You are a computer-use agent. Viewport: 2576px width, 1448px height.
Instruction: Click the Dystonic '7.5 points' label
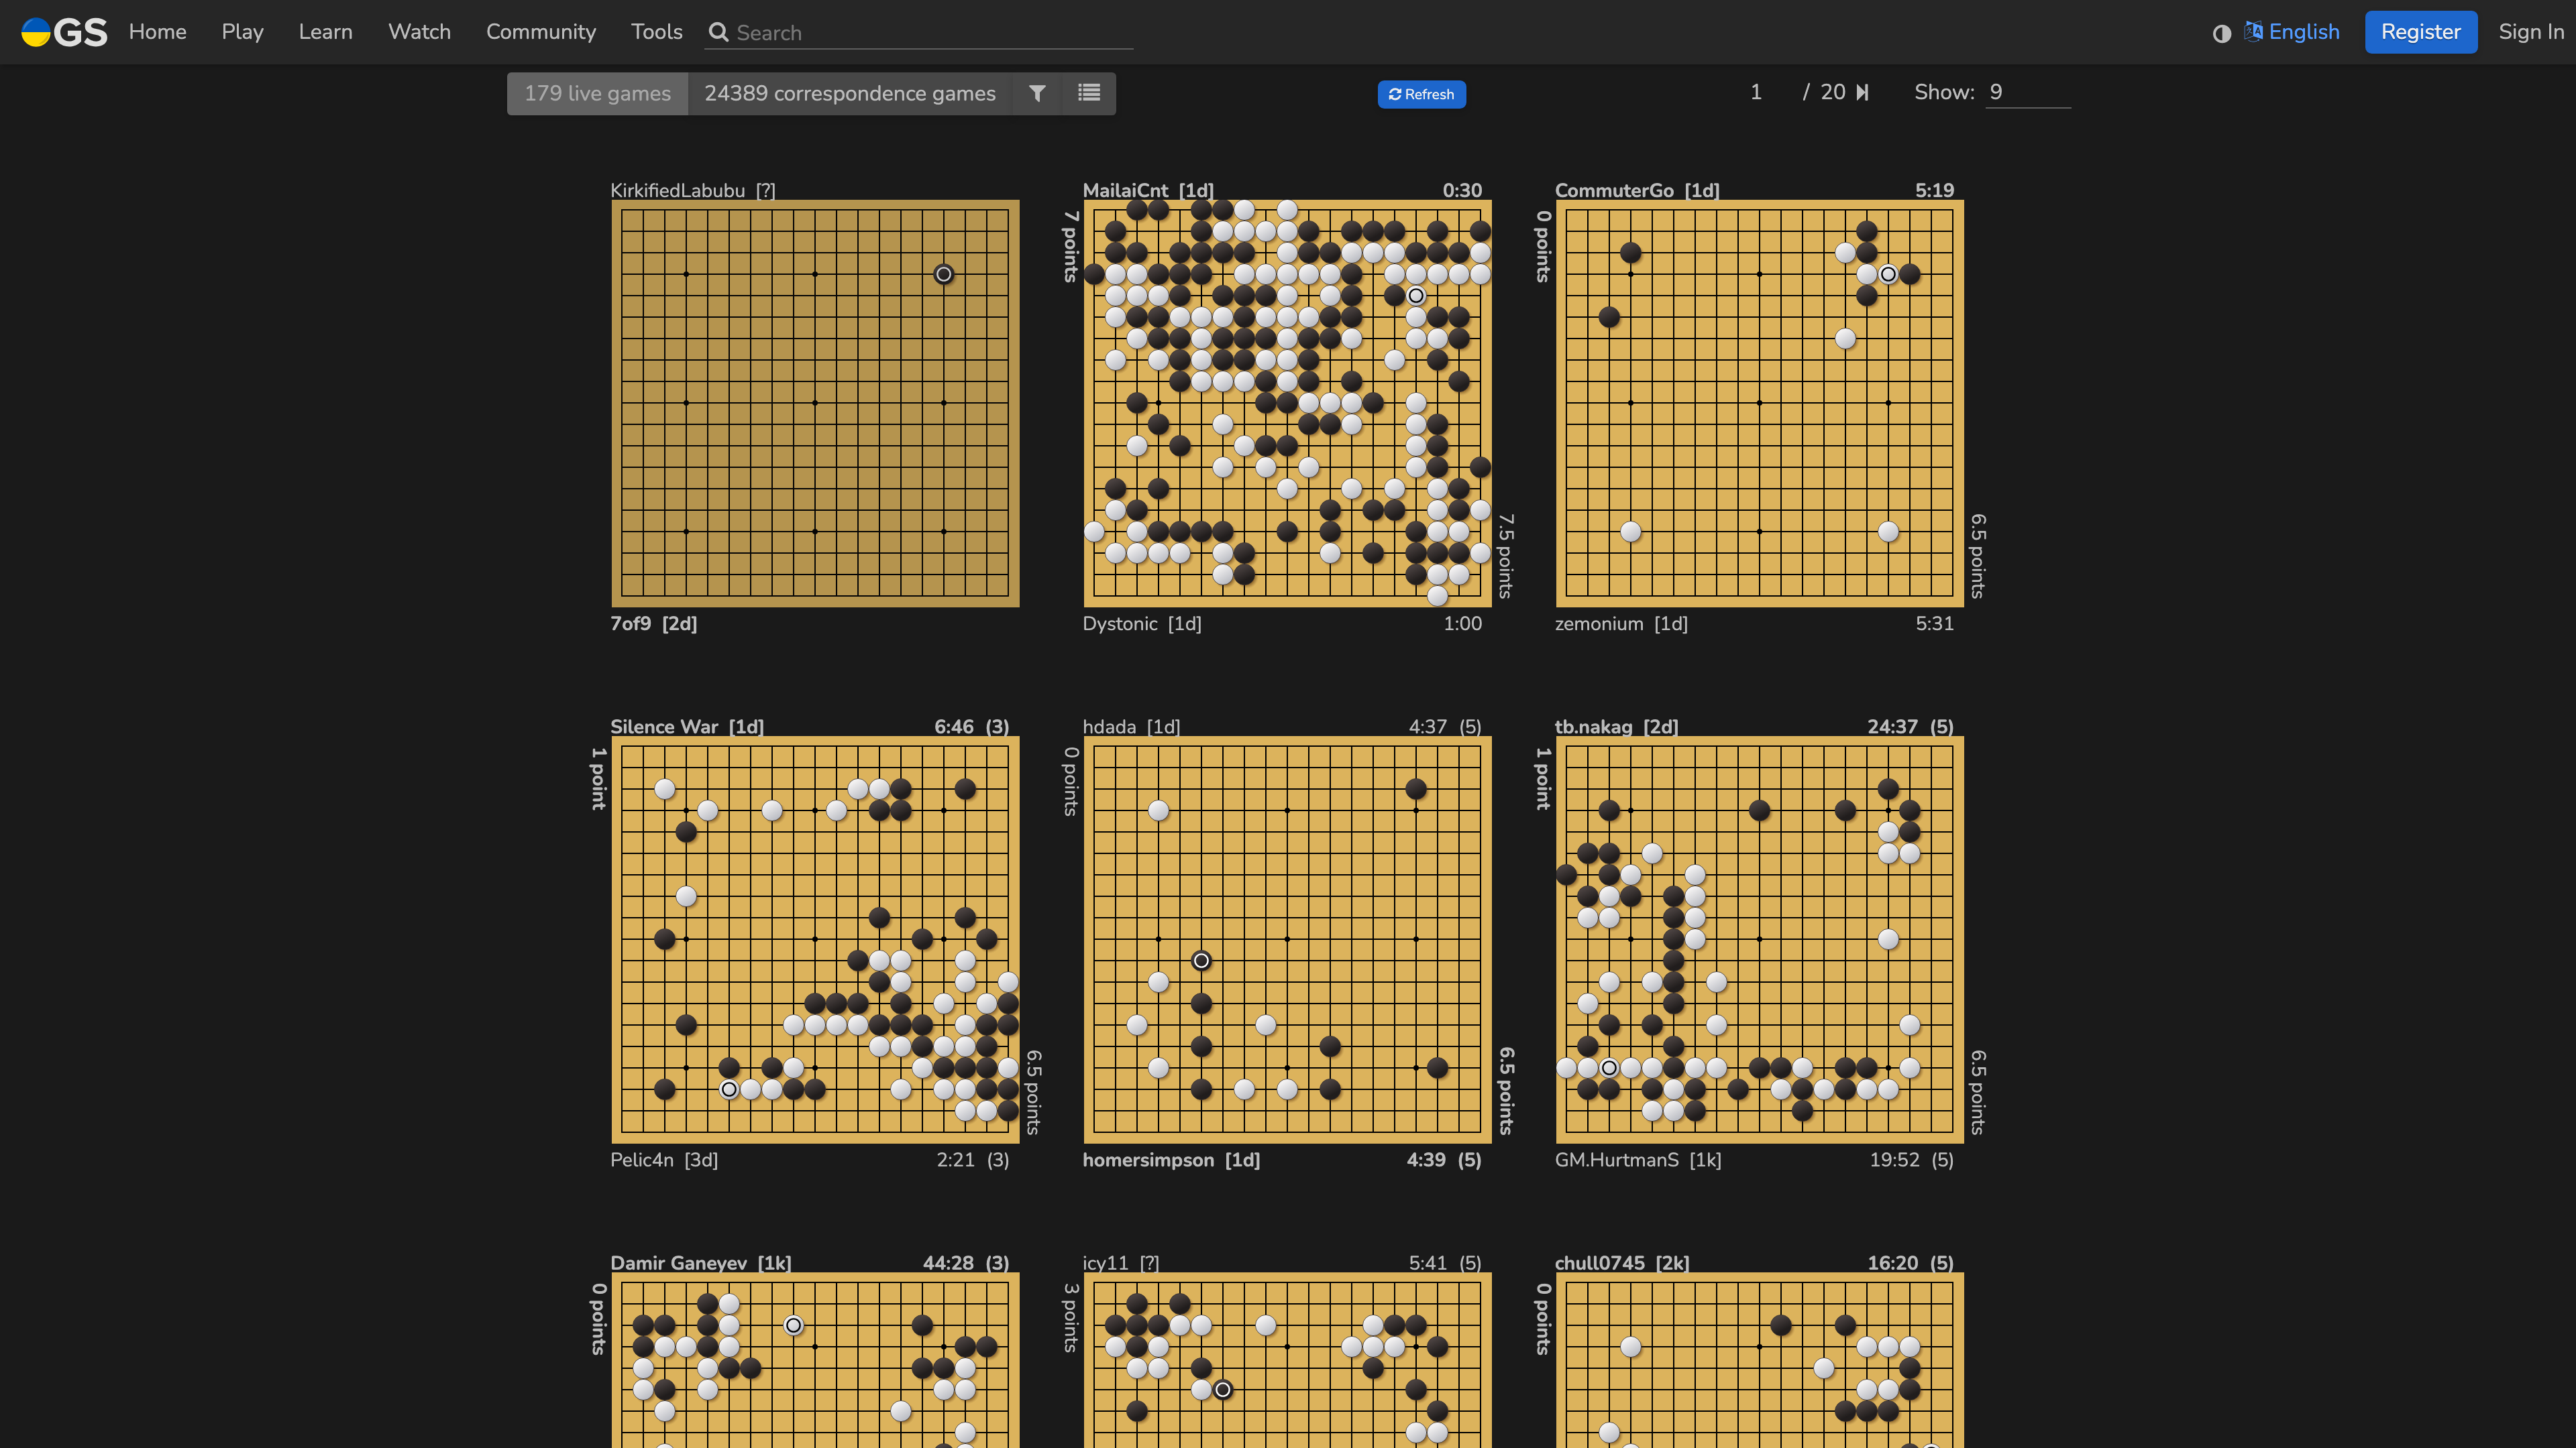[x=1506, y=556]
